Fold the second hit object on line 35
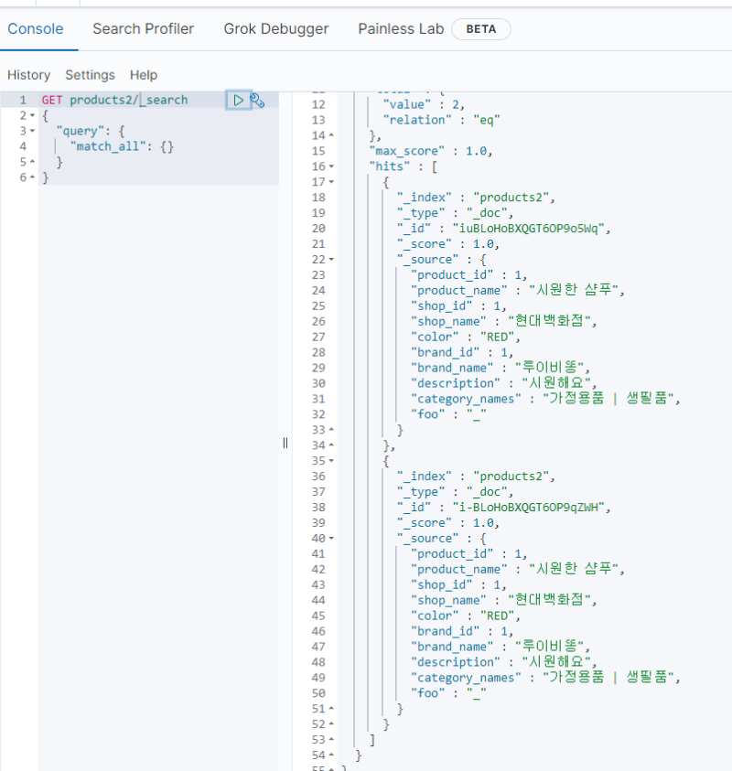The image size is (732, 771). coord(330,461)
